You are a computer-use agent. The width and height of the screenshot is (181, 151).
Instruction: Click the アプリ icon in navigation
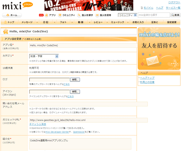pos(46,15)
